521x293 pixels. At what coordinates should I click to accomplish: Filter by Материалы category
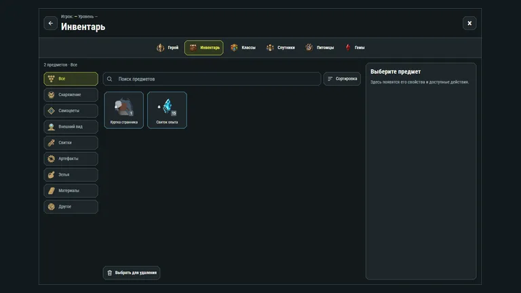[71, 191]
